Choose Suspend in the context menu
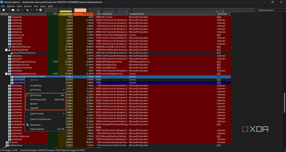The height and width of the screenshot is (152, 286). (x=45, y=108)
